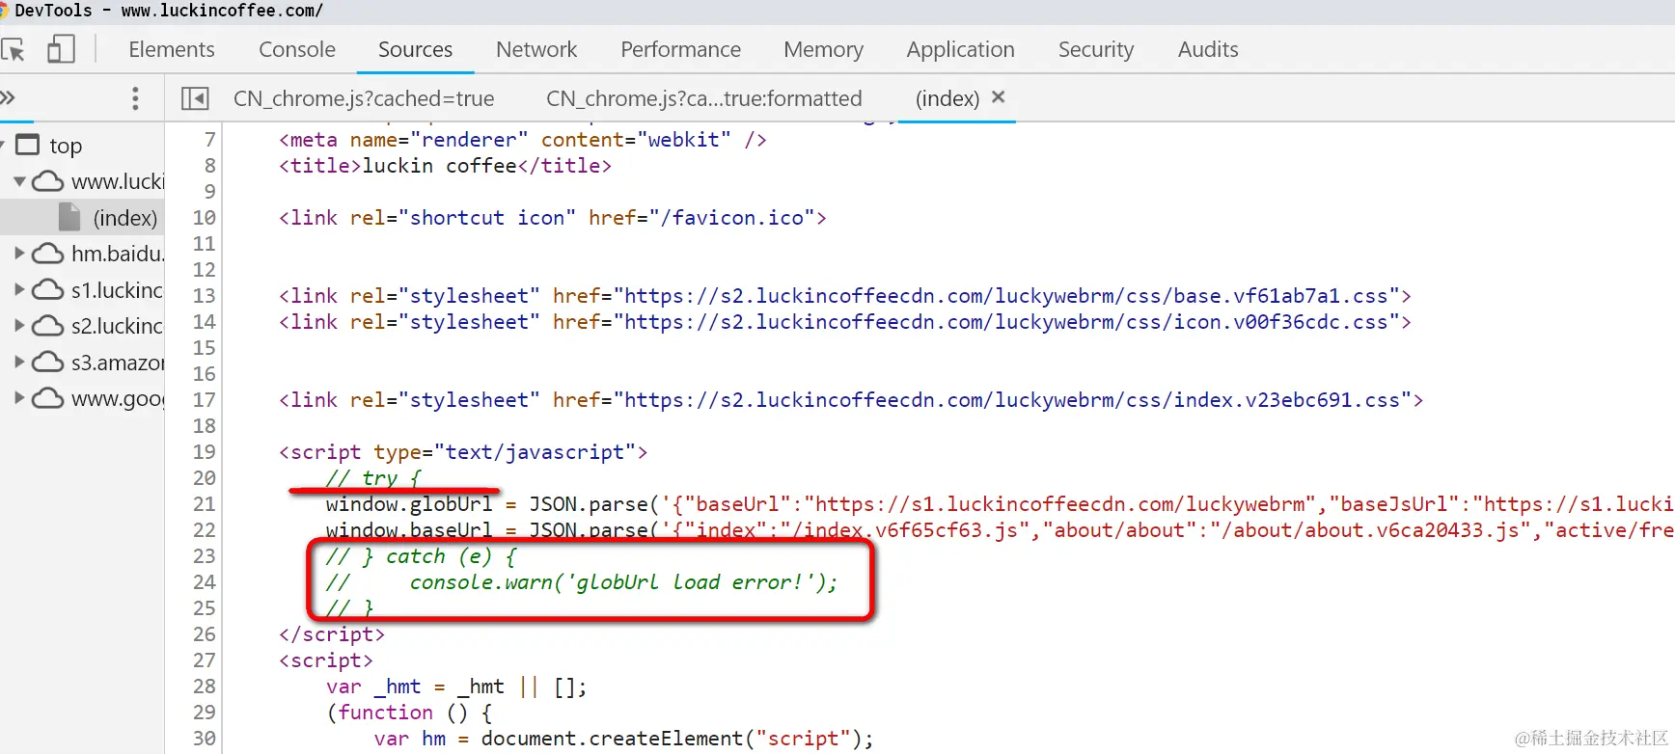
Task: Expand the s3.amazon domain node
Action: tap(18, 362)
